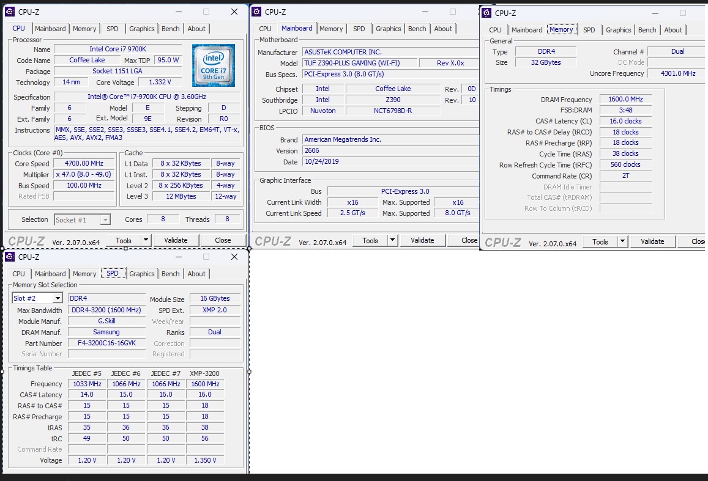Click the CPU-Z app icon in the SPD window title bar
Viewport: 708px width, 481px height.
tap(9, 257)
